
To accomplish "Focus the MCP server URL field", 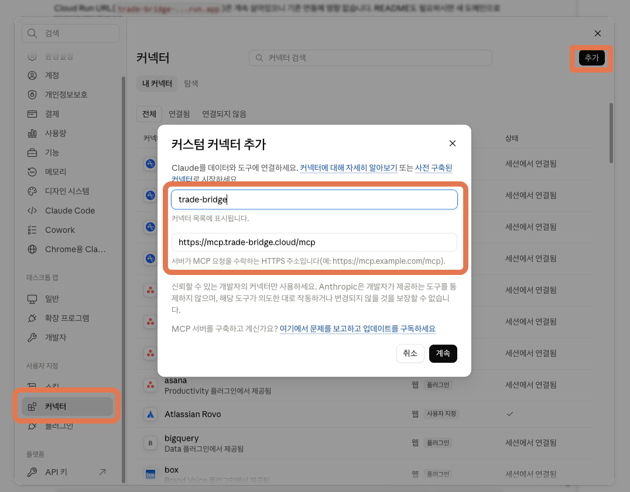I will (314, 242).
